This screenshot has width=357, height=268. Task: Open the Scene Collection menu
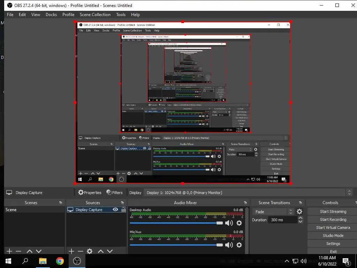click(95, 15)
